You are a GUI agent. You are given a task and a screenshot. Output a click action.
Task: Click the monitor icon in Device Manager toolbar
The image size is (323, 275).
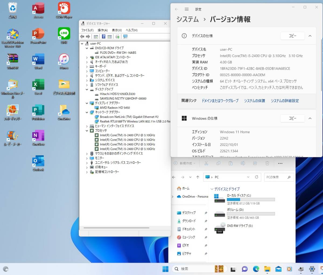(x=125, y=37)
